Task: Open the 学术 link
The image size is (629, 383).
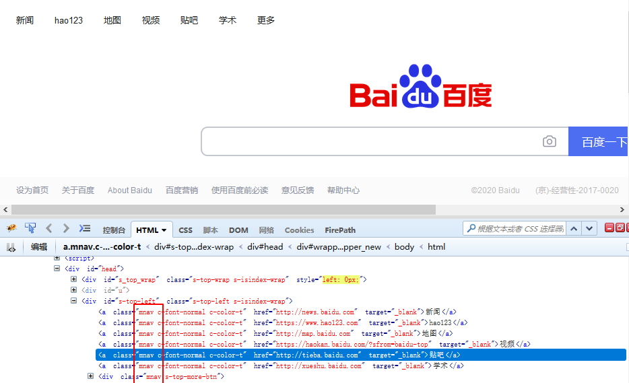Action: (x=228, y=20)
